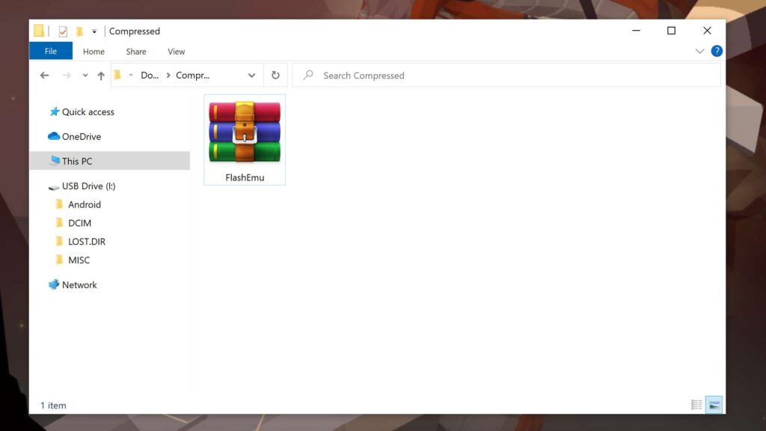766x431 pixels.
Task: Select Network in the navigation pane
Action: coord(79,285)
